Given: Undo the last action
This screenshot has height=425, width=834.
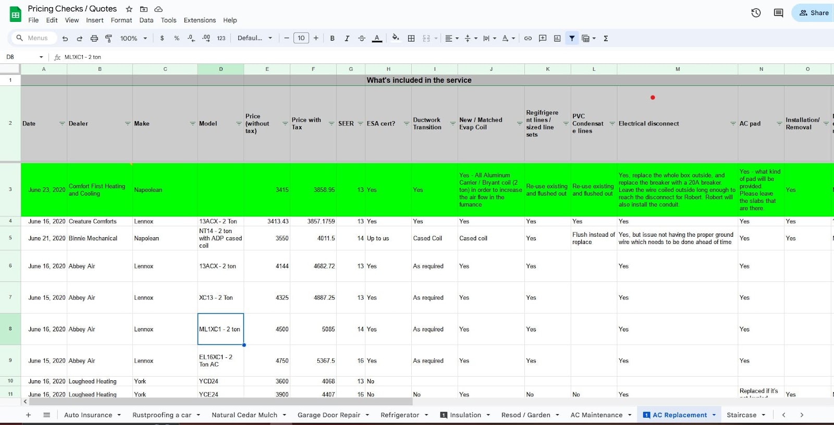Looking at the screenshot, I should point(65,38).
